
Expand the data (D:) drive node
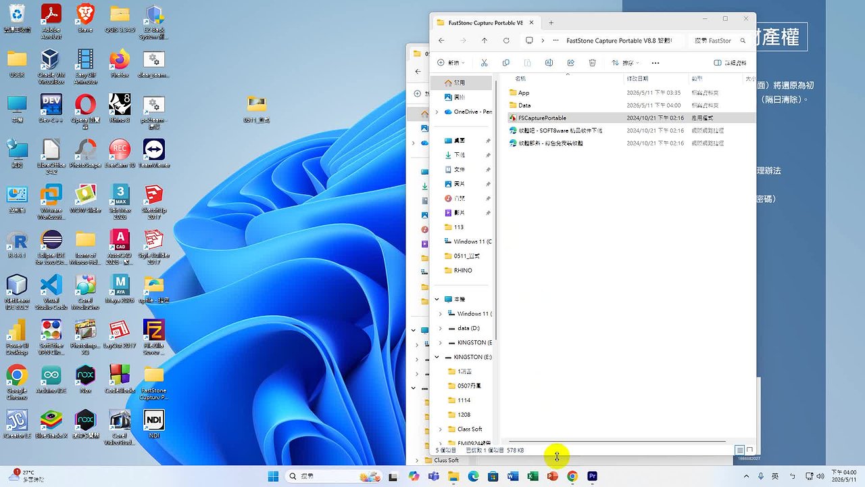pos(441,328)
